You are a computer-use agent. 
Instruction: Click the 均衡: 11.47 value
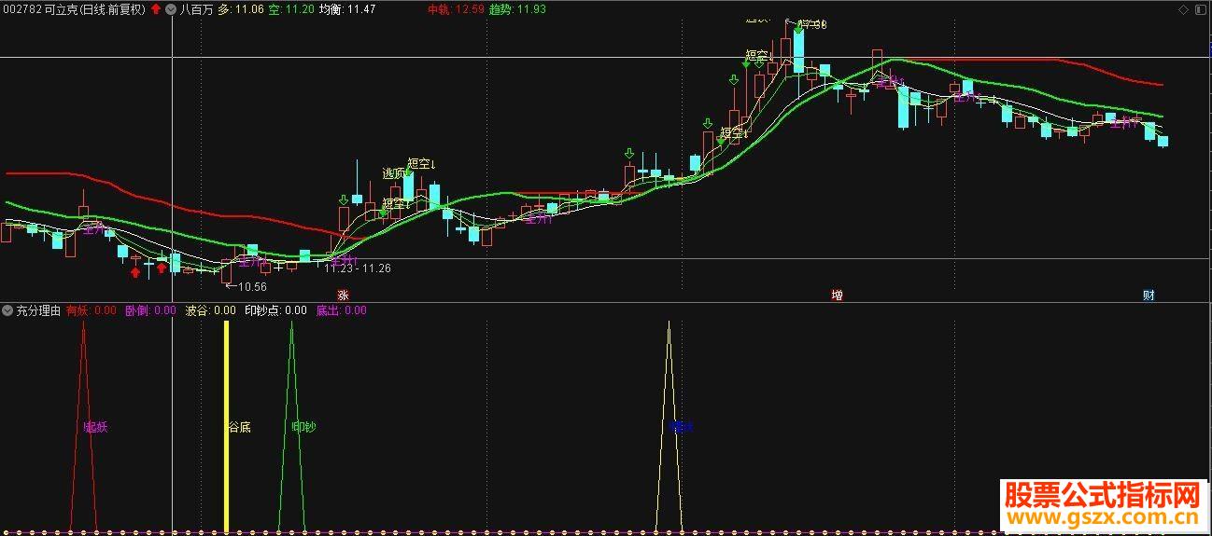coord(347,9)
